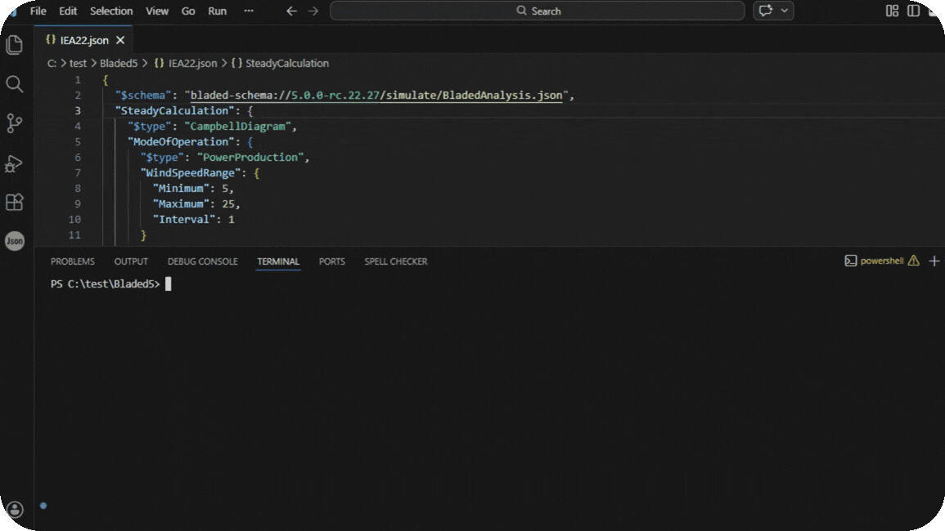Image resolution: width=945 pixels, height=531 pixels.
Task: Toggle the primary side bar layout icon
Action: click(x=913, y=11)
